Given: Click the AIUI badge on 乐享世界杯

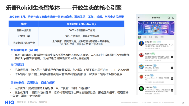Looking at the screenshot, I should (159, 42).
